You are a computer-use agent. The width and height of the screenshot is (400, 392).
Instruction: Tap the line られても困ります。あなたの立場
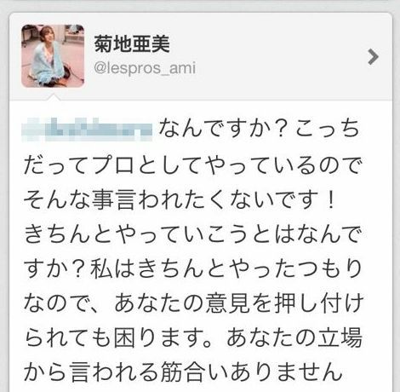pos(193,337)
